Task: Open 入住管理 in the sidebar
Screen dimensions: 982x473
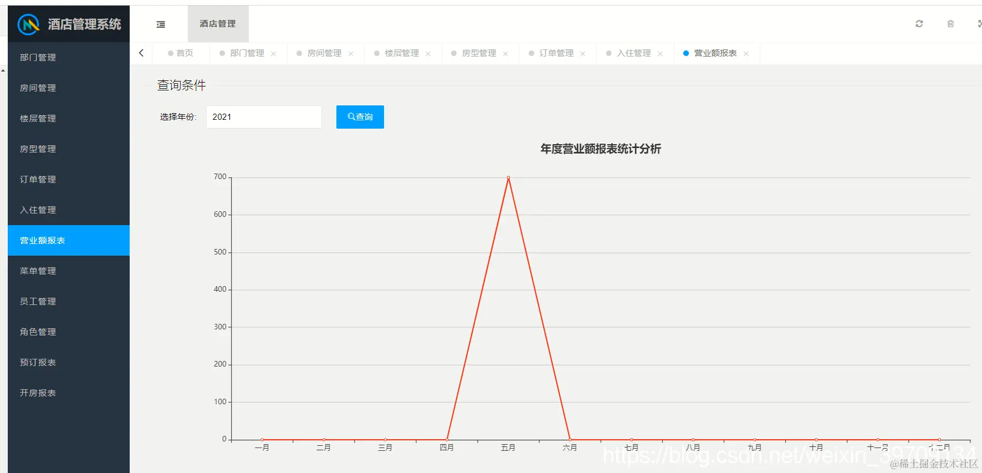Action: coord(69,210)
